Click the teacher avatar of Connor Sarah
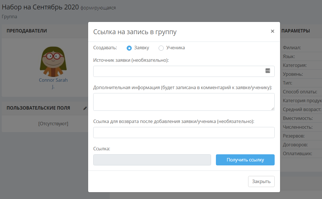Image resolution: width=322 pixels, height=199 pixels. (53, 61)
